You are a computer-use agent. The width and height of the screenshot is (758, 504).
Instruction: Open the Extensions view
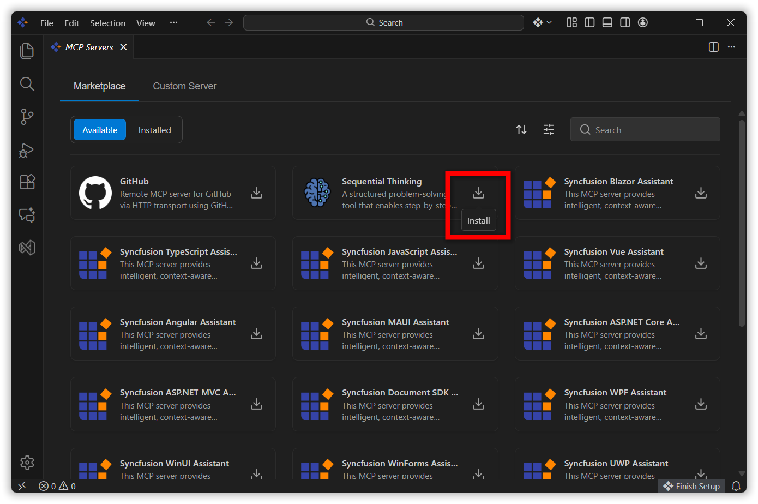pyautogui.click(x=27, y=182)
